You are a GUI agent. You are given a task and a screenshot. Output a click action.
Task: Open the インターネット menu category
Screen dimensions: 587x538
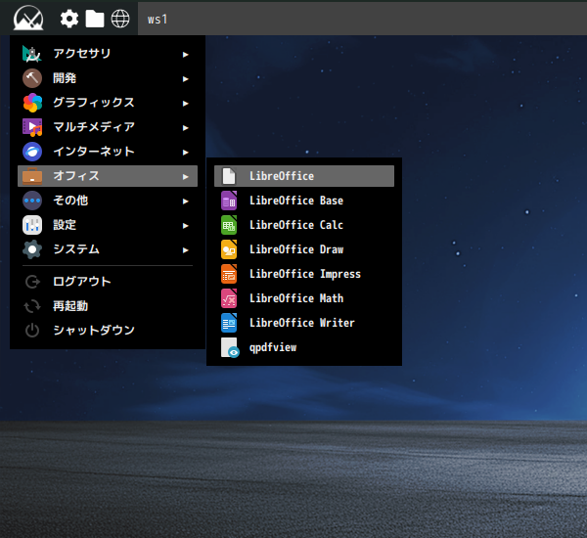[x=93, y=152]
